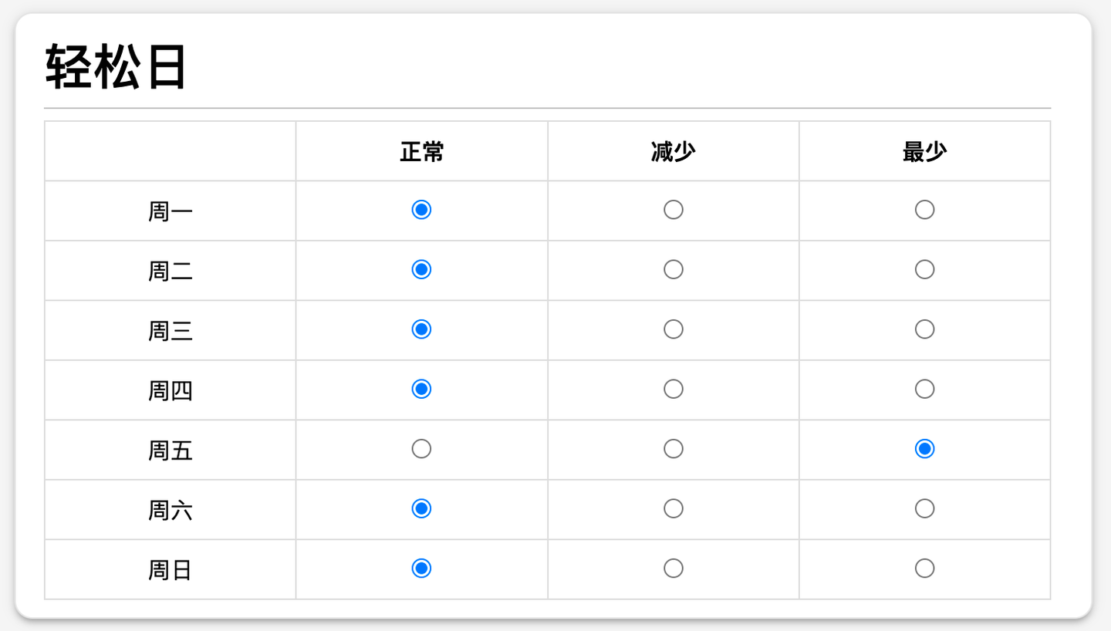
Task: Select 正常 for 周五
Action: tap(421, 449)
